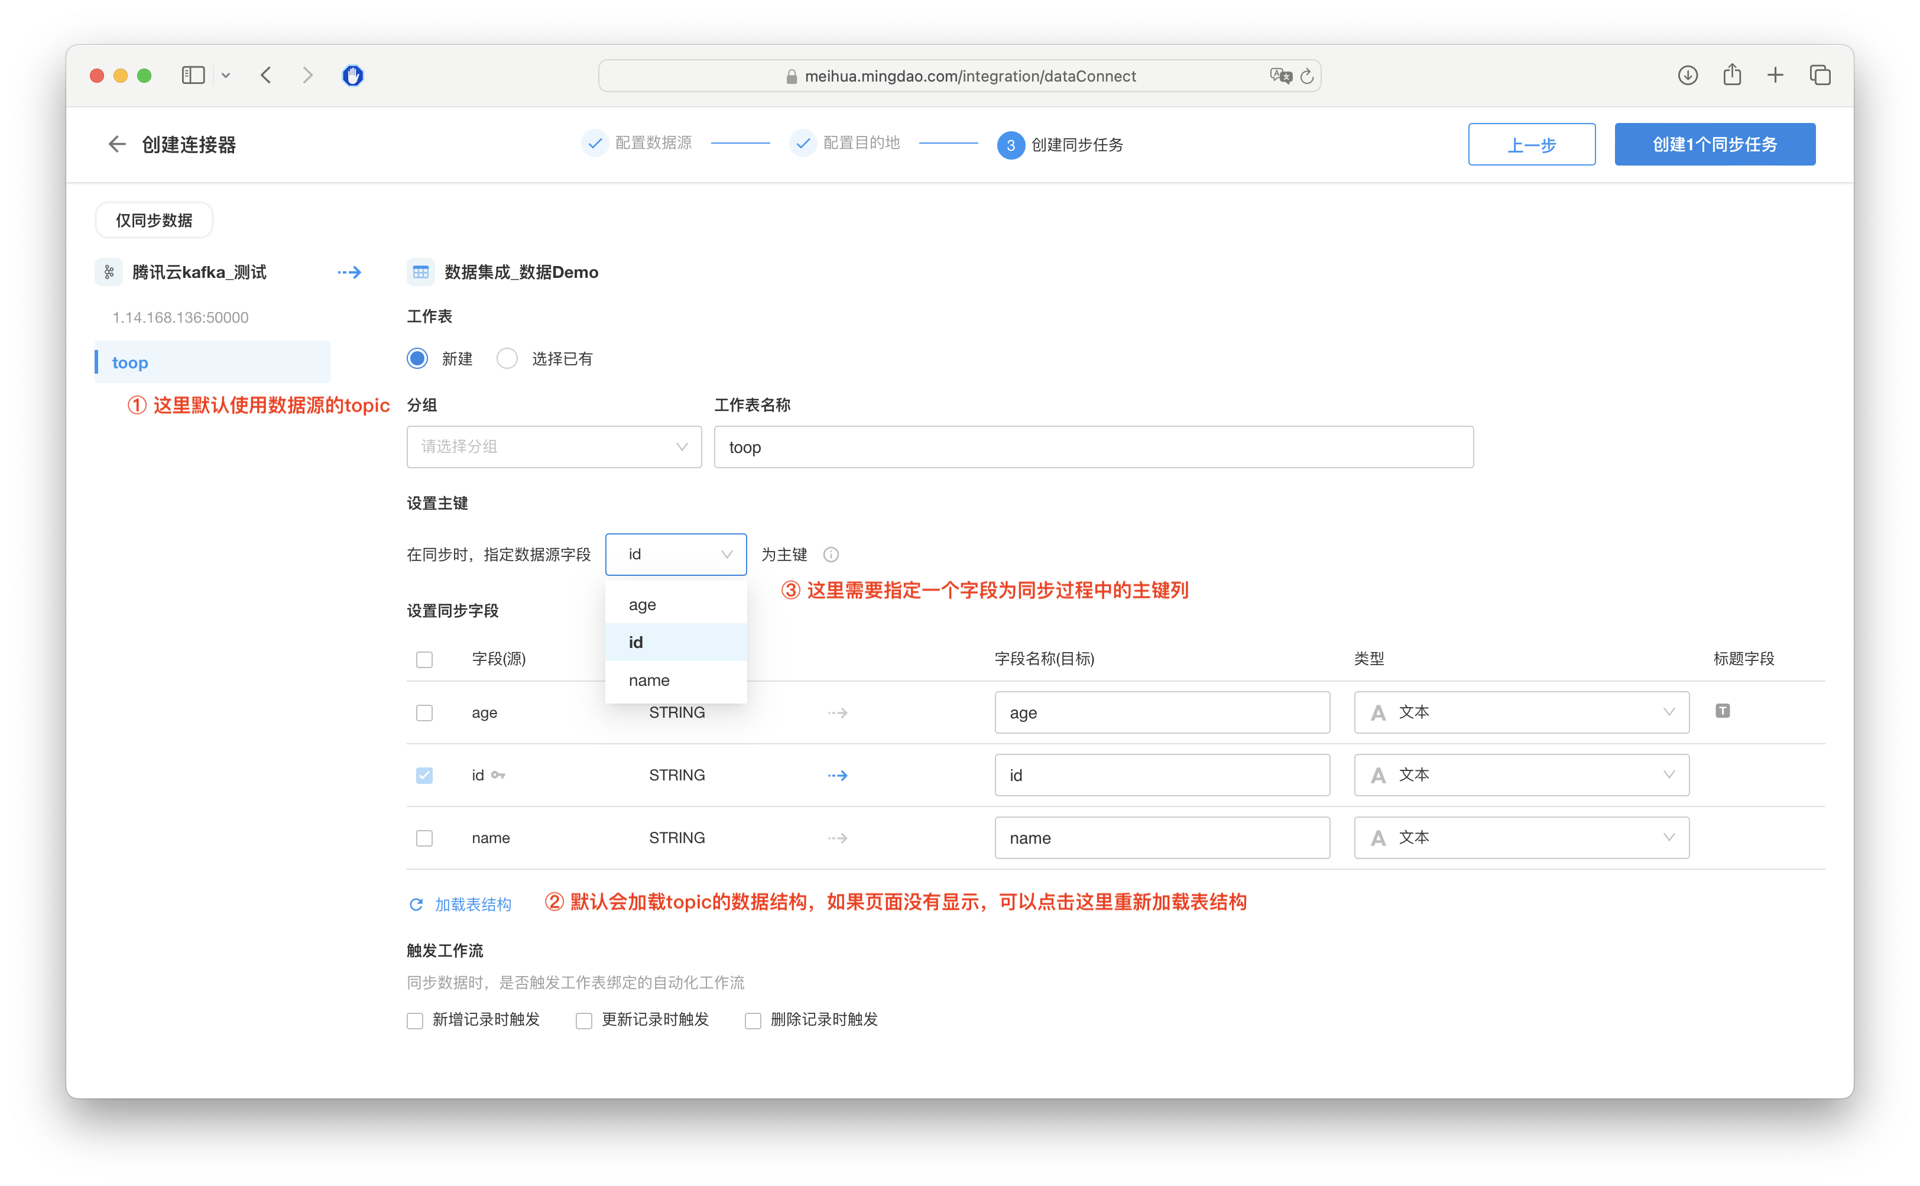The width and height of the screenshot is (1920, 1186).
Task: Expand the type dropdown in the age row
Action: click(1521, 712)
